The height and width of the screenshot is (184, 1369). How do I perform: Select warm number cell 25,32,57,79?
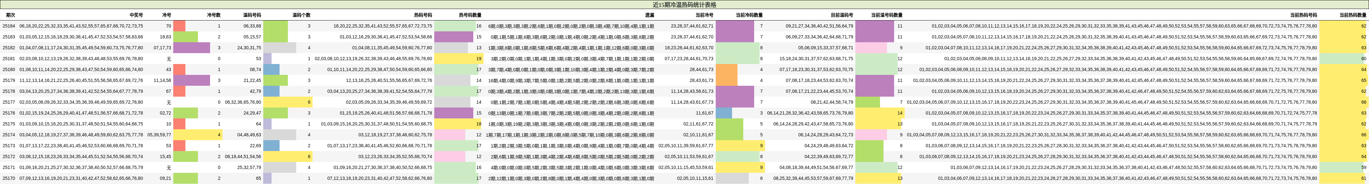[x=249, y=167]
